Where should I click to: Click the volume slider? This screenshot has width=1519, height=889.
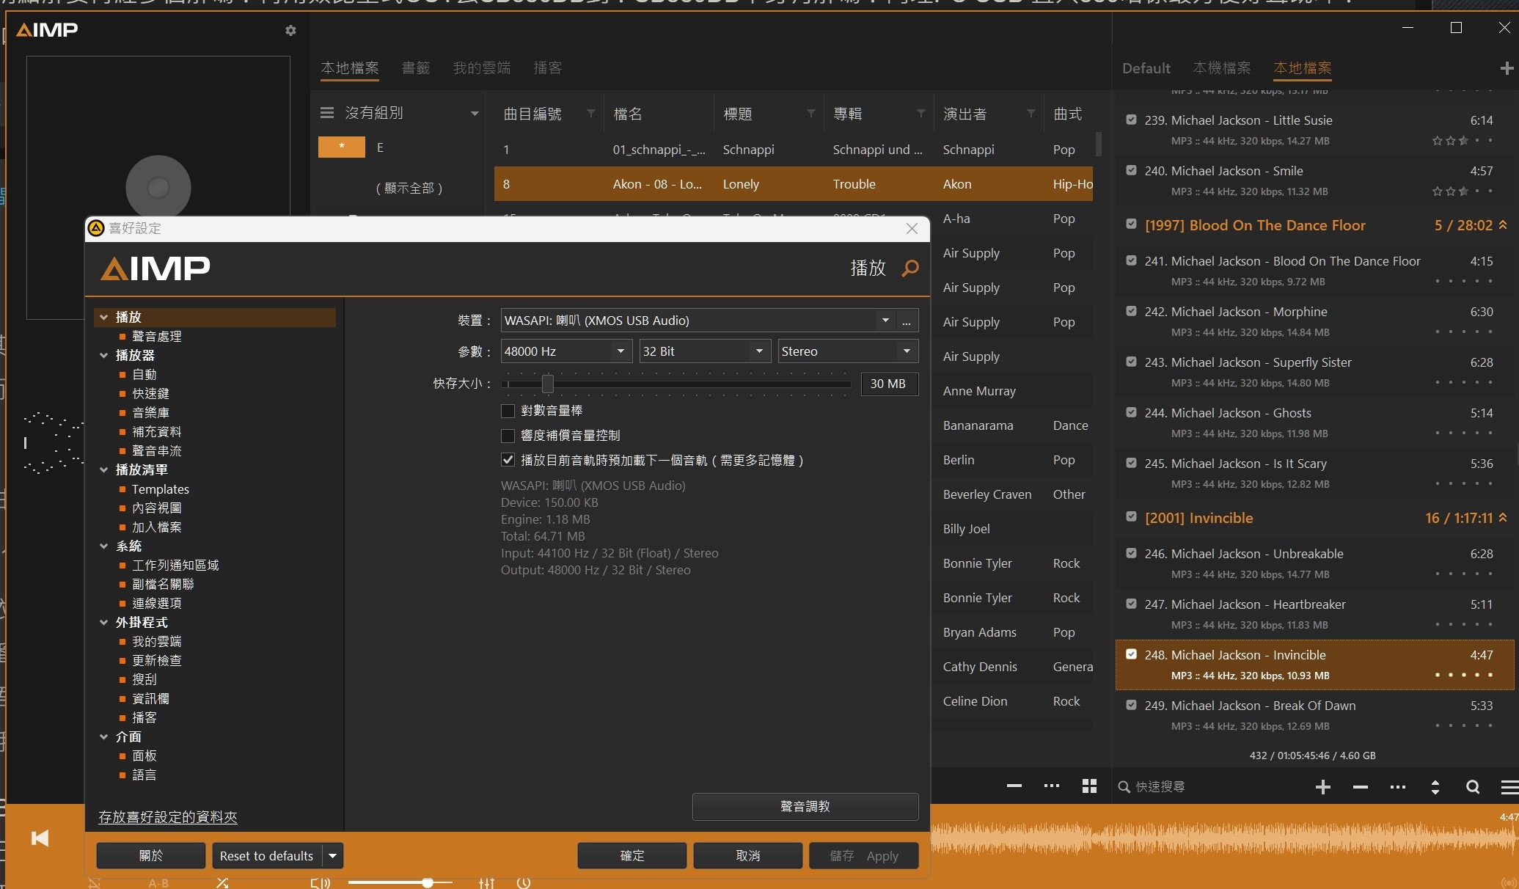click(x=400, y=882)
